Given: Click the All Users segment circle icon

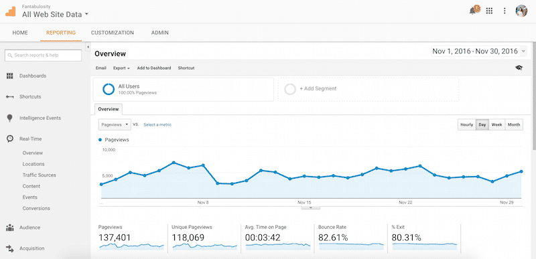Looking at the screenshot, I should pyautogui.click(x=109, y=89).
